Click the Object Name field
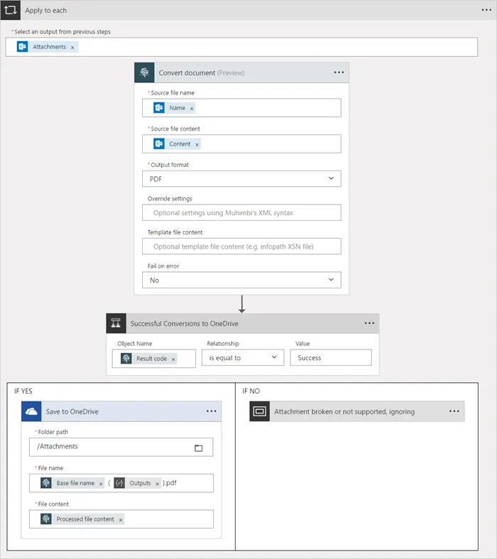Image resolution: width=497 pixels, height=559 pixels. click(x=154, y=358)
